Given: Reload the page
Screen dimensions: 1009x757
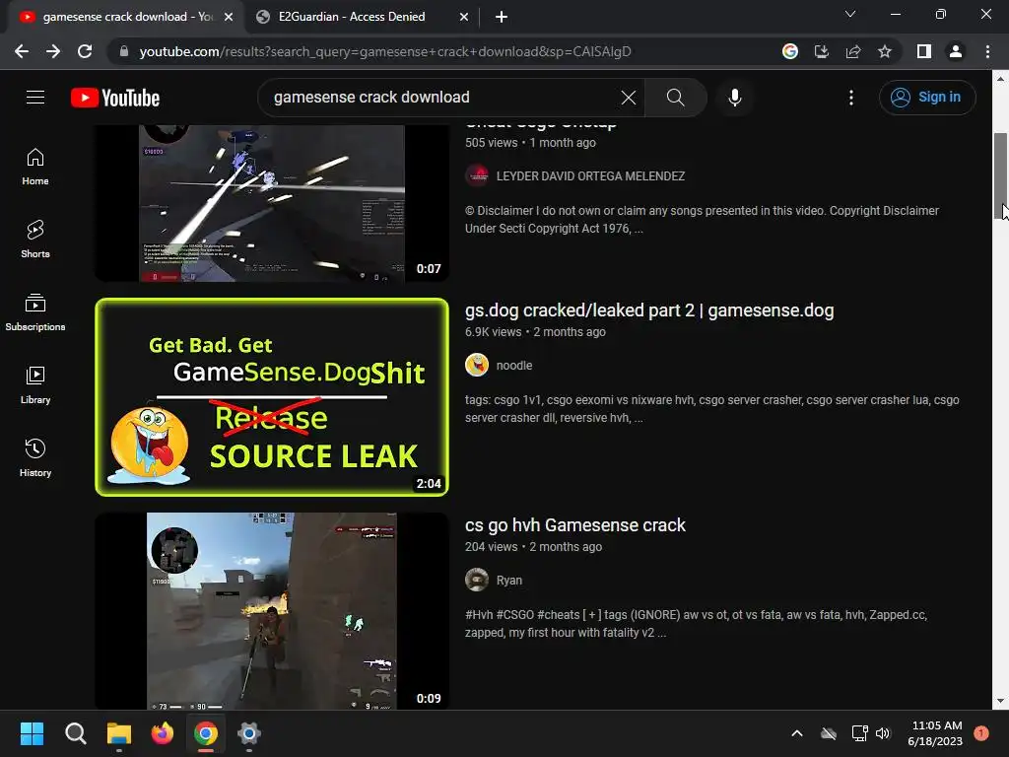Looking at the screenshot, I should click(85, 51).
